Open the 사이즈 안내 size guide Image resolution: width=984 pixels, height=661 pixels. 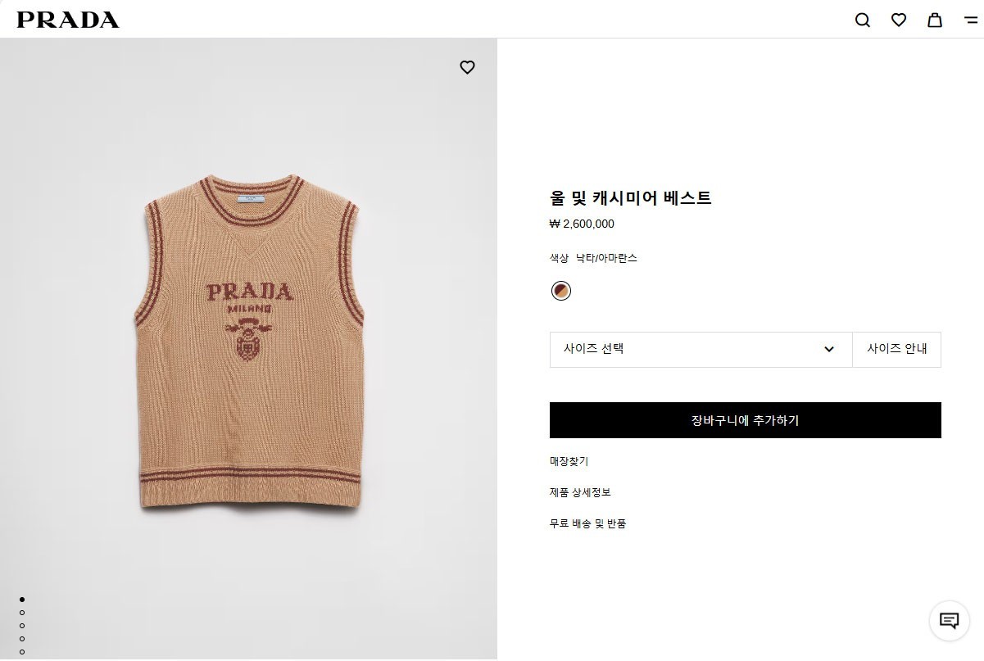pos(897,349)
